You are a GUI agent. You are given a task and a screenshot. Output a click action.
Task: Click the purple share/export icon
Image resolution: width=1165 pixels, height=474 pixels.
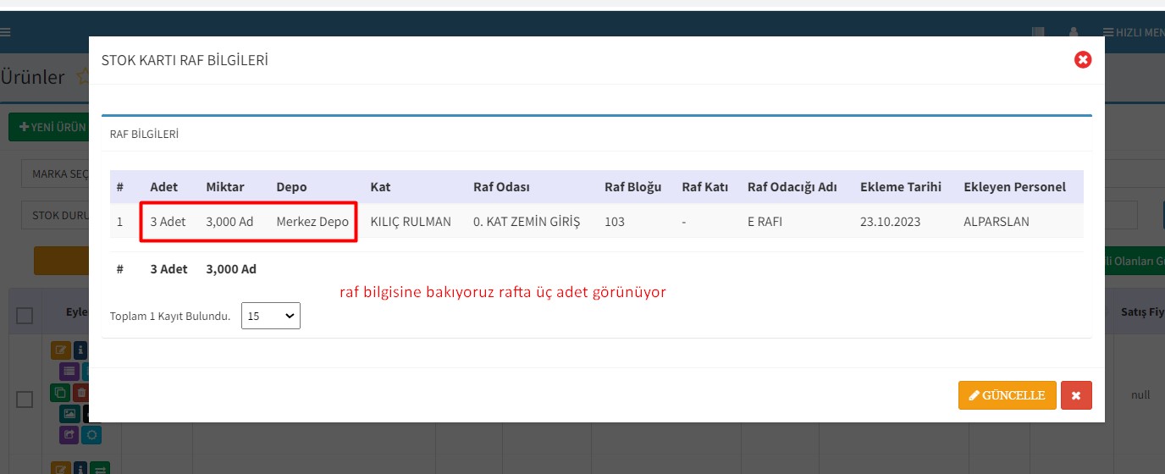click(x=69, y=435)
